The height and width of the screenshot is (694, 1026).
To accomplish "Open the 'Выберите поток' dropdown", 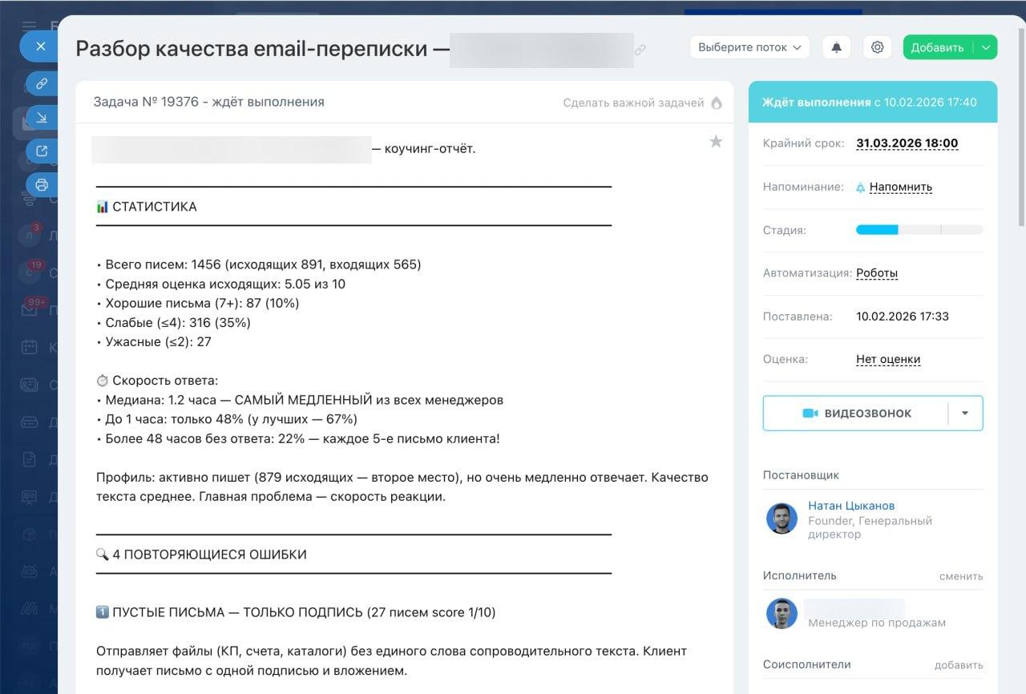I will (749, 47).
